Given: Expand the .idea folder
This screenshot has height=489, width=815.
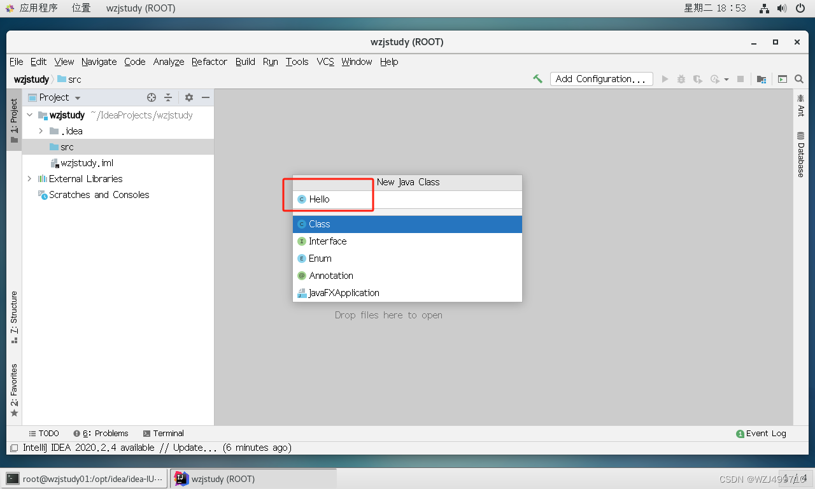Looking at the screenshot, I should click(x=41, y=131).
